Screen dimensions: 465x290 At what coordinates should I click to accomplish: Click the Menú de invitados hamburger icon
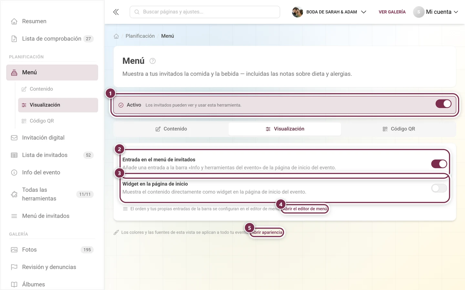(x=14, y=216)
